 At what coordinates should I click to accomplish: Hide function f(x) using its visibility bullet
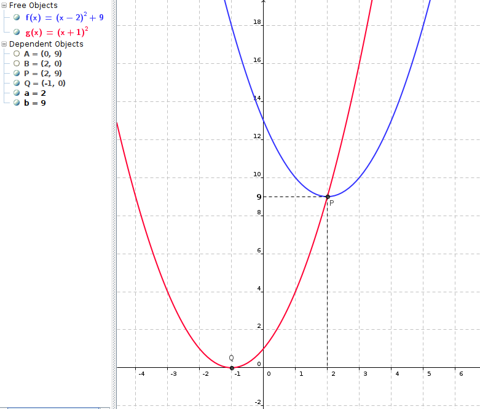pos(17,18)
